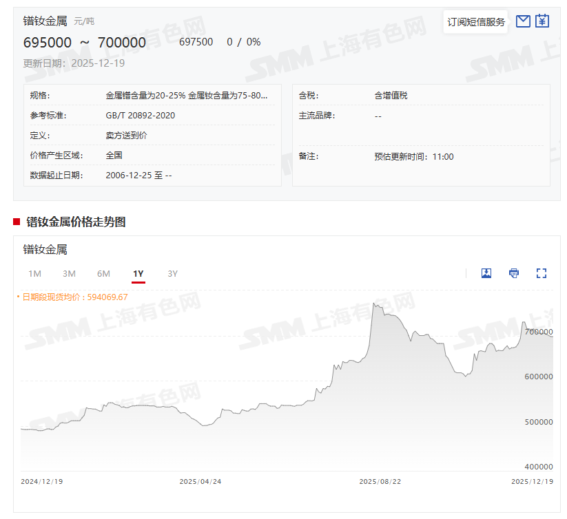Screen dimensions: 567x519
Task: Click the 镨钕金属 title at top
Action: 45,21
